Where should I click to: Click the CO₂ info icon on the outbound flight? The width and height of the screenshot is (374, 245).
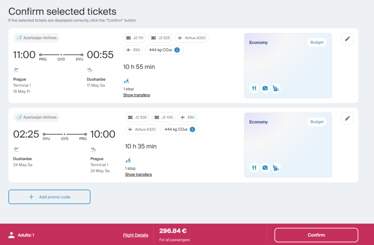(x=177, y=50)
